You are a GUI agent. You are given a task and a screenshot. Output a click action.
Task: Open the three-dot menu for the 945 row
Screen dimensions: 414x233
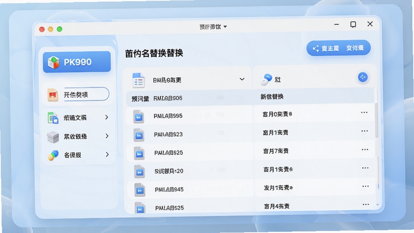[x=365, y=186]
